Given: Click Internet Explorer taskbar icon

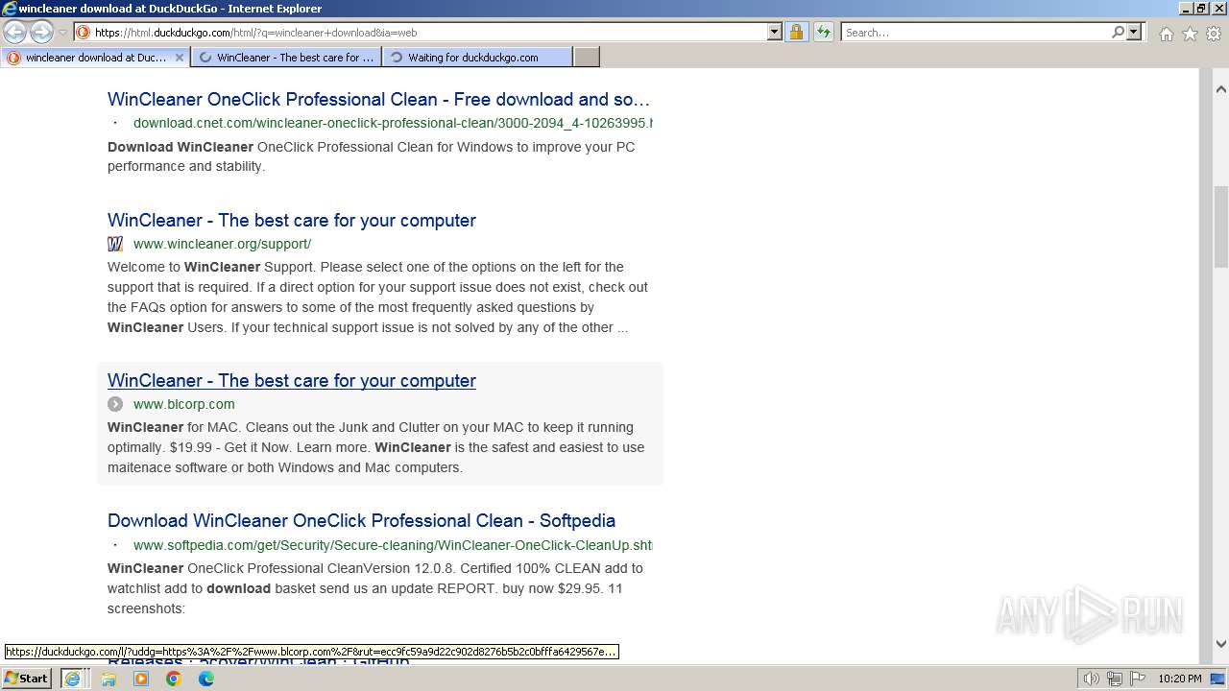Looking at the screenshot, I should click(72, 679).
